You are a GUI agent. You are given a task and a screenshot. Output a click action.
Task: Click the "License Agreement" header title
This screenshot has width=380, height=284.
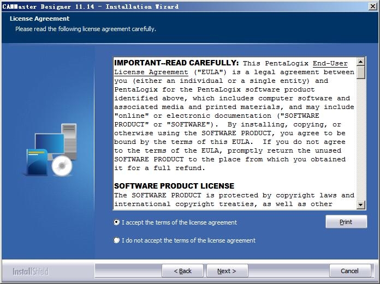pos(39,19)
